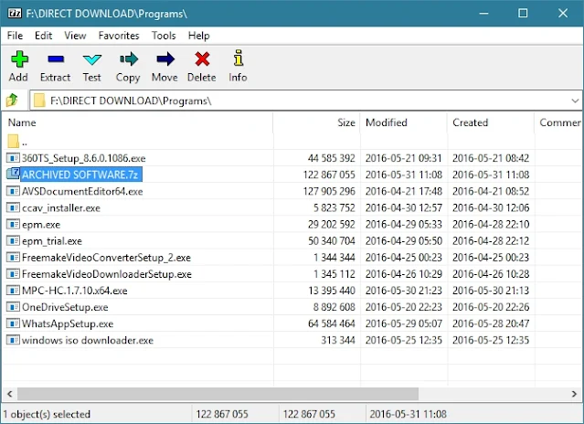Click icon of WhatsAppSetup.exe
The width and height of the screenshot is (584, 424).
[x=13, y=323]
